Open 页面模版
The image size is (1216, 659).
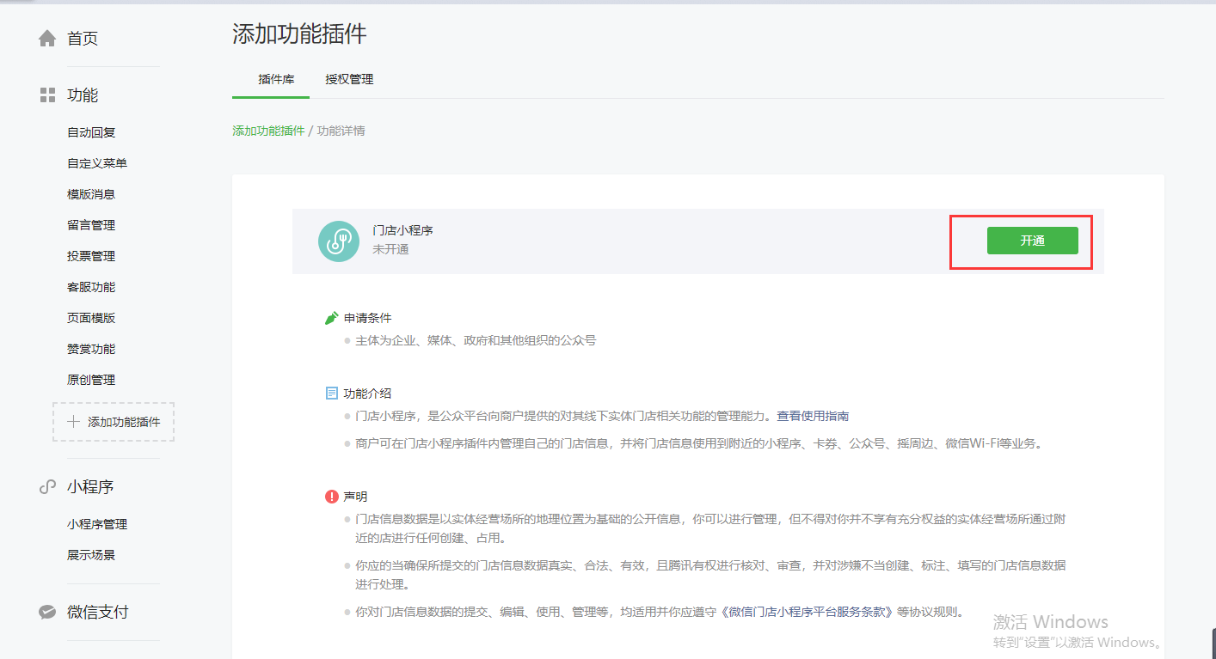coord(91,318)
